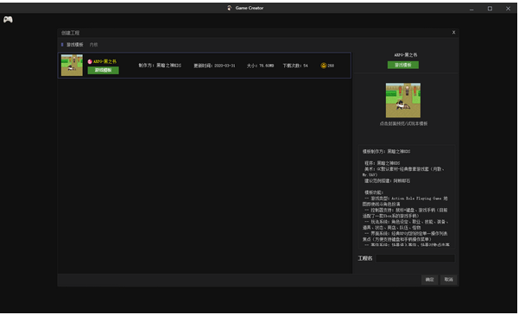Click the 确定 confirm button
This screenshot has height=315, width=519.
(430, 280)
